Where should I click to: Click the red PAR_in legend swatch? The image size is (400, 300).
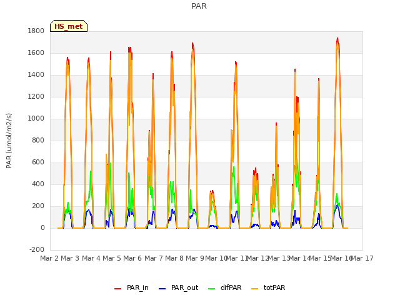tap(118, 289)
